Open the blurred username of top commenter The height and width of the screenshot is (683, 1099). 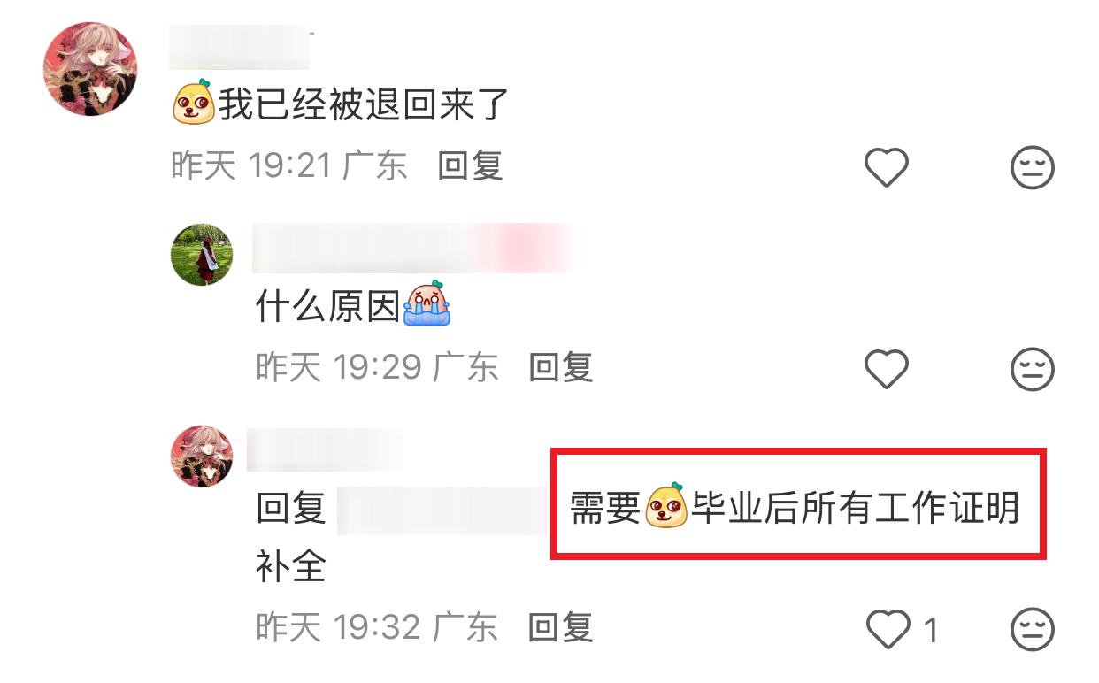click(x=239, y=50)
